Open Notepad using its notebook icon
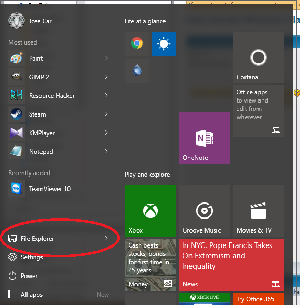Image resolution: width=300 pixels, height=305 pixels. [x=17, y=151]
